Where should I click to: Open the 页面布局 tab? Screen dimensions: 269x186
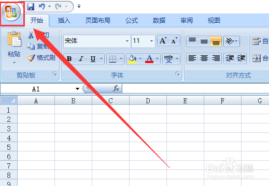[x=98, y=21]
